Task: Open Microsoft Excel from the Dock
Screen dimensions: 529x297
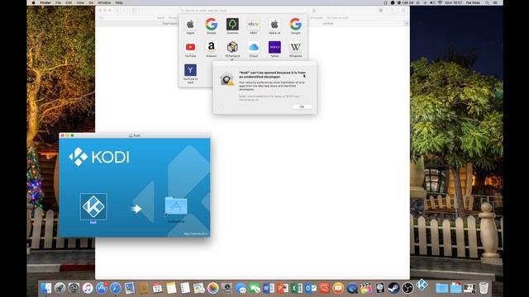Action: (x=297, y=288)
